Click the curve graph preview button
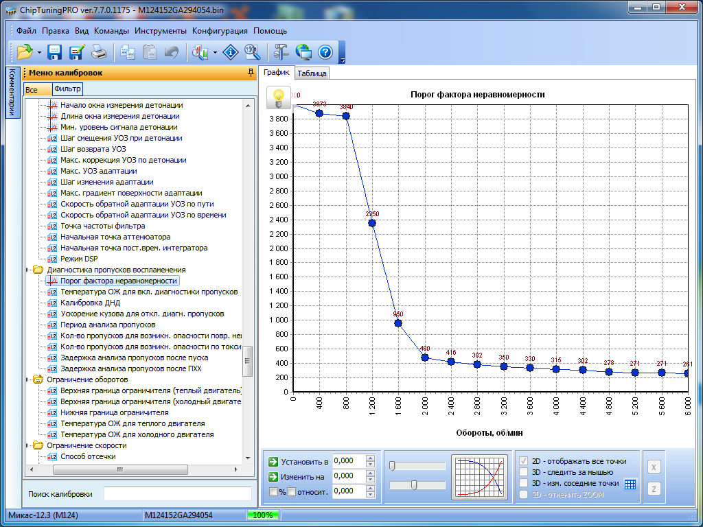The height and width of the screenshot is (527, 703). (479, 476)
